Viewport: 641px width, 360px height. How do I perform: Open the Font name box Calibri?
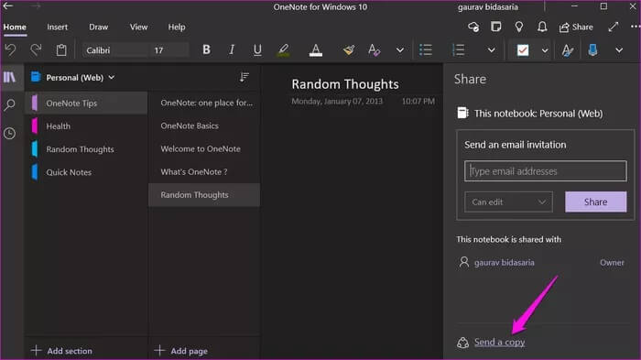[x=115, y=50]
